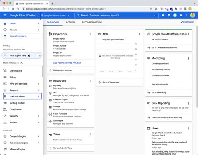Open the hamburger navigation menu
The height and width of the screenshot is (155, 198).
coord(5,15)
